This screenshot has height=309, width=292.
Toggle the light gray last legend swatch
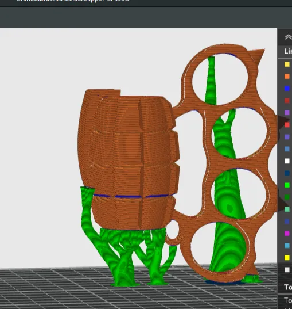(287, 270)
